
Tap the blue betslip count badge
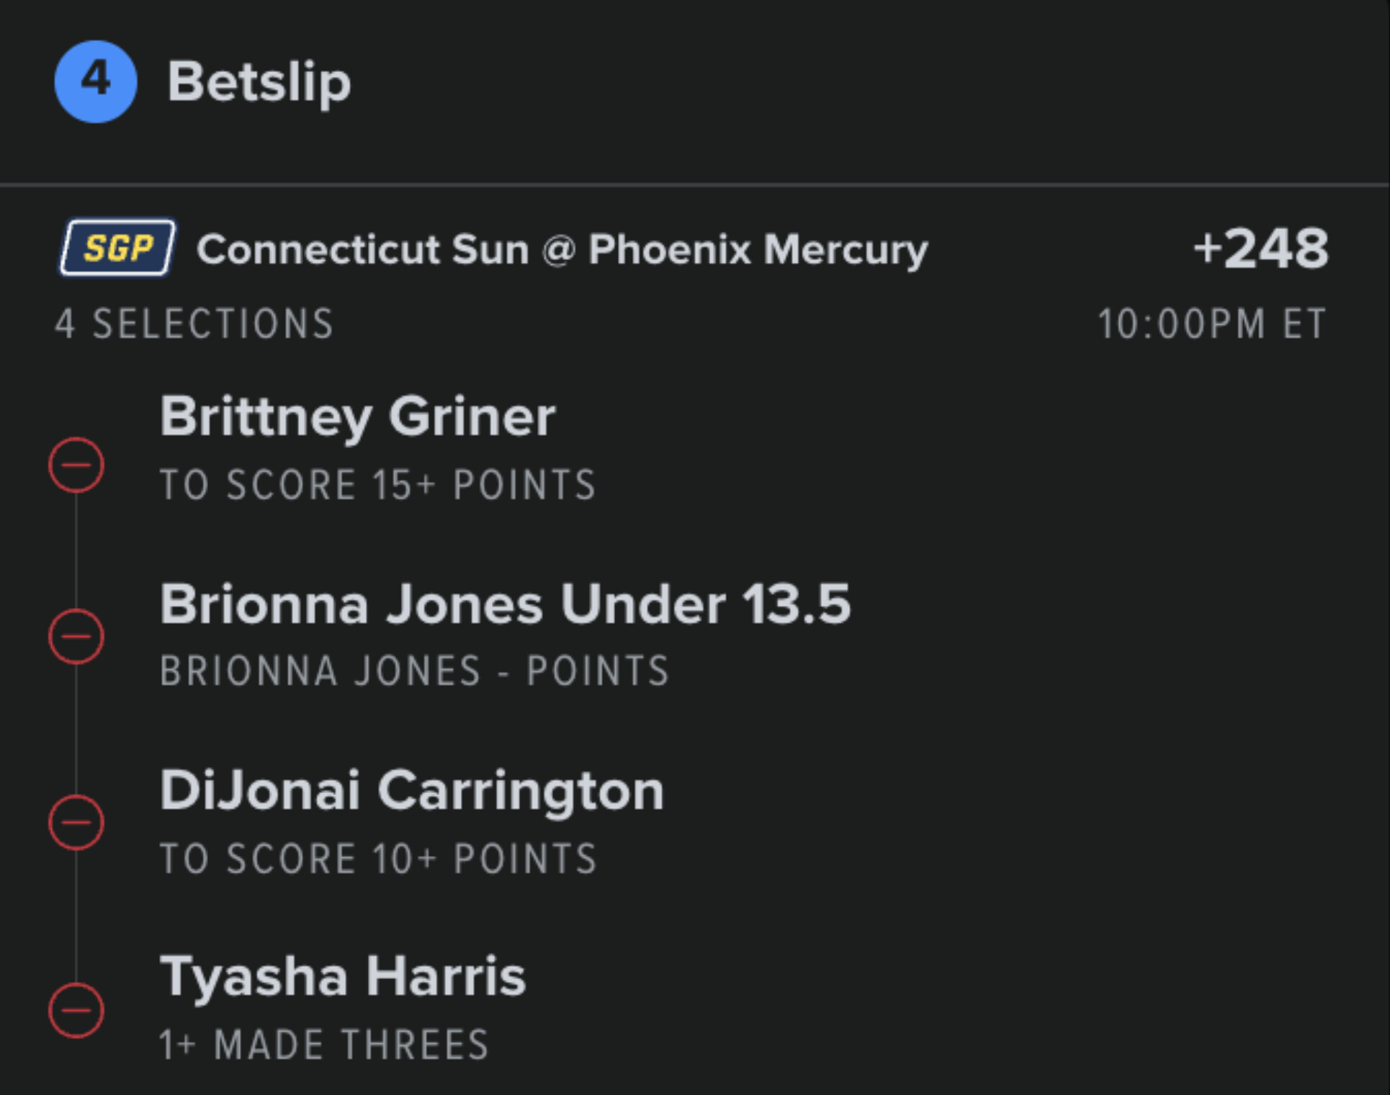point(96,81)
